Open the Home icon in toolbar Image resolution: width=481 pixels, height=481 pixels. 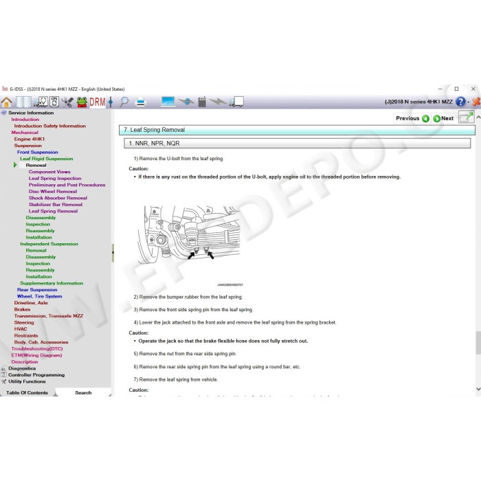coord(6,102)
